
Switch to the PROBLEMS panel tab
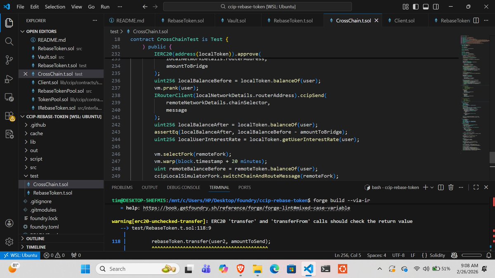pyautogui.click(x=122, y=187)
